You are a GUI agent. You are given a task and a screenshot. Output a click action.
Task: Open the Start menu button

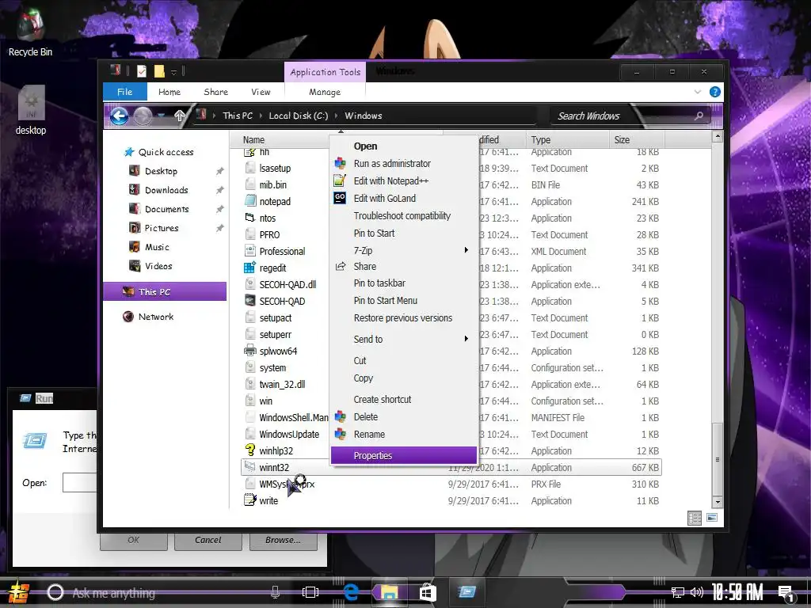[x=19, y=592]
